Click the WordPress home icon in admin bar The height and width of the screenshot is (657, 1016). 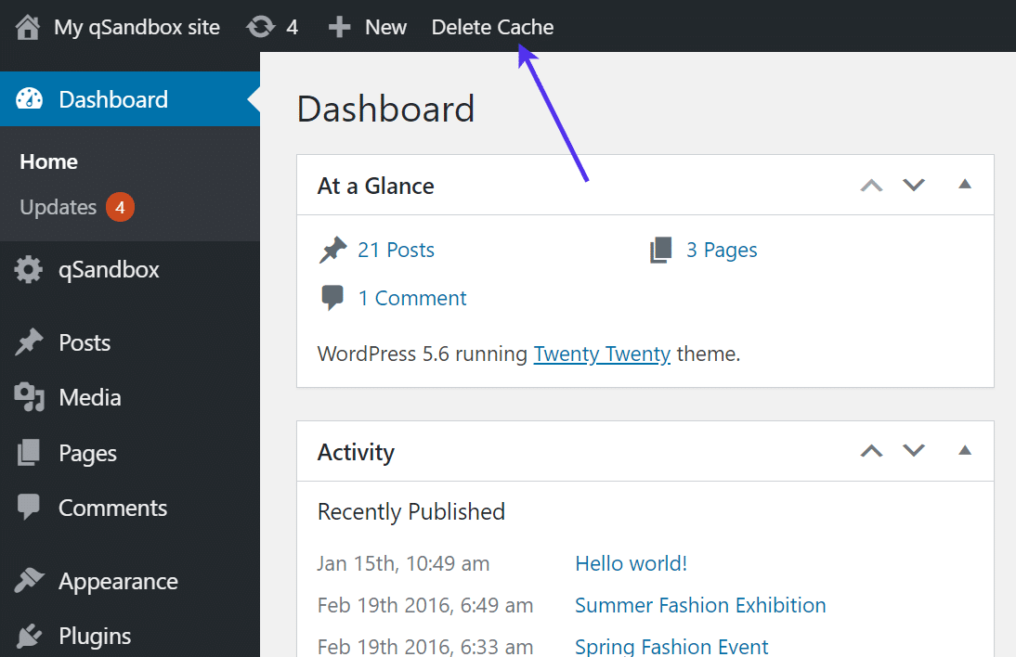(26, 27)
